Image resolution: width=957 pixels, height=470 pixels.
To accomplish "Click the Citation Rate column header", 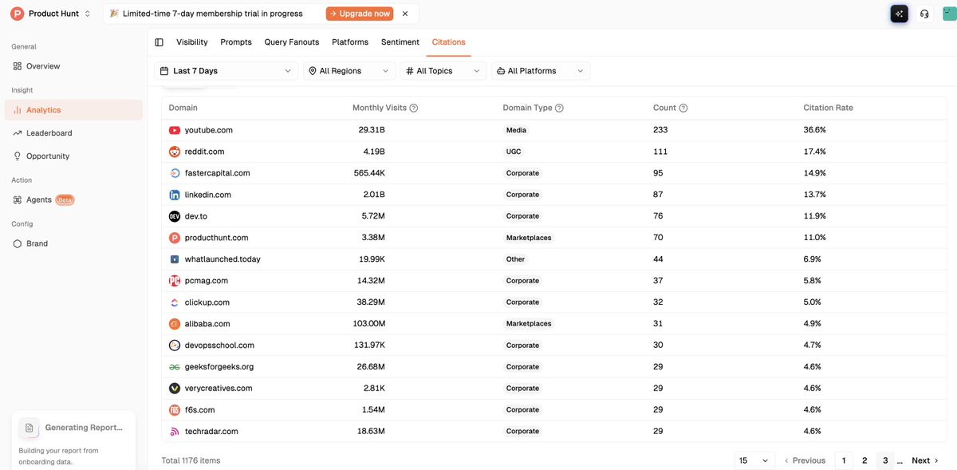I will pyautogui.click(x=829, y=108).
